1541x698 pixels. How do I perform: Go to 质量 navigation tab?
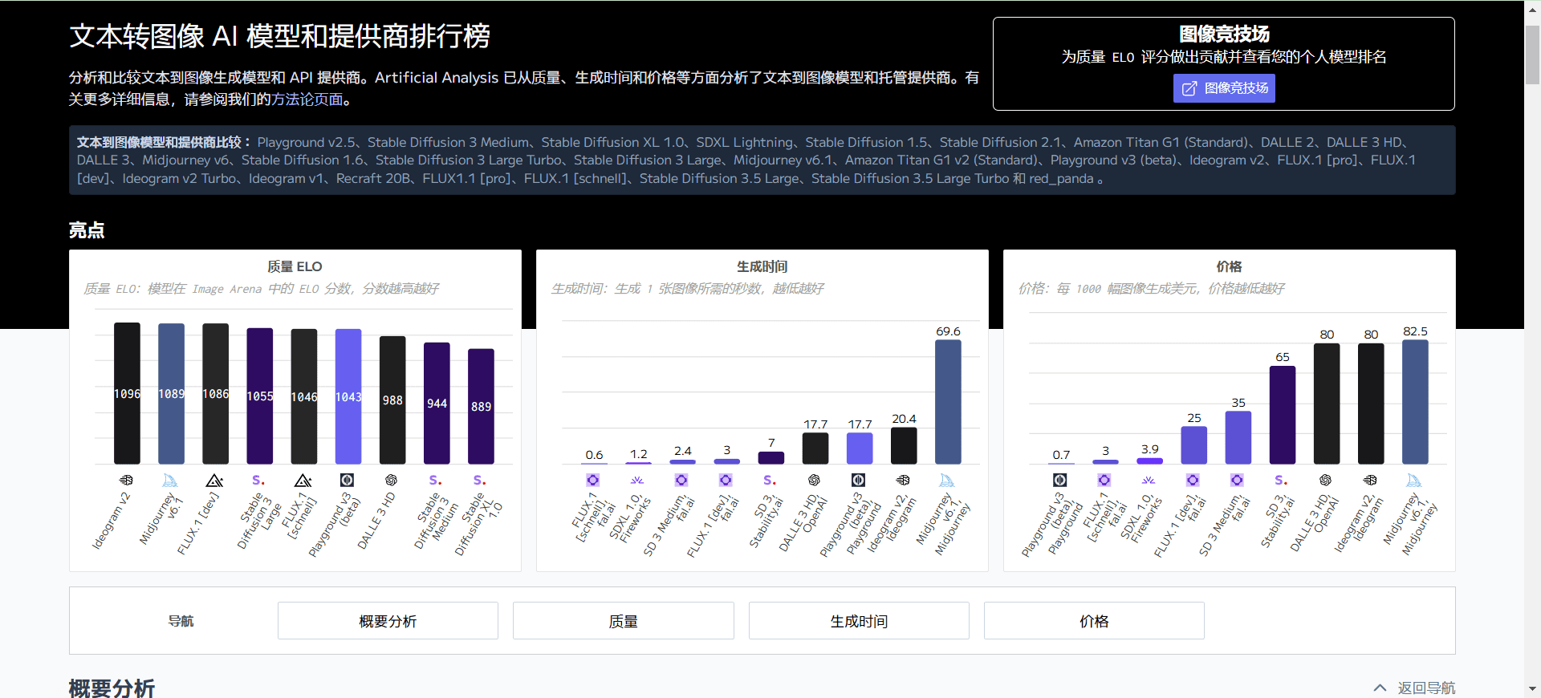623,621
